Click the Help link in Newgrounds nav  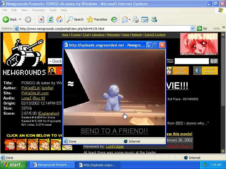coord(65,35)
